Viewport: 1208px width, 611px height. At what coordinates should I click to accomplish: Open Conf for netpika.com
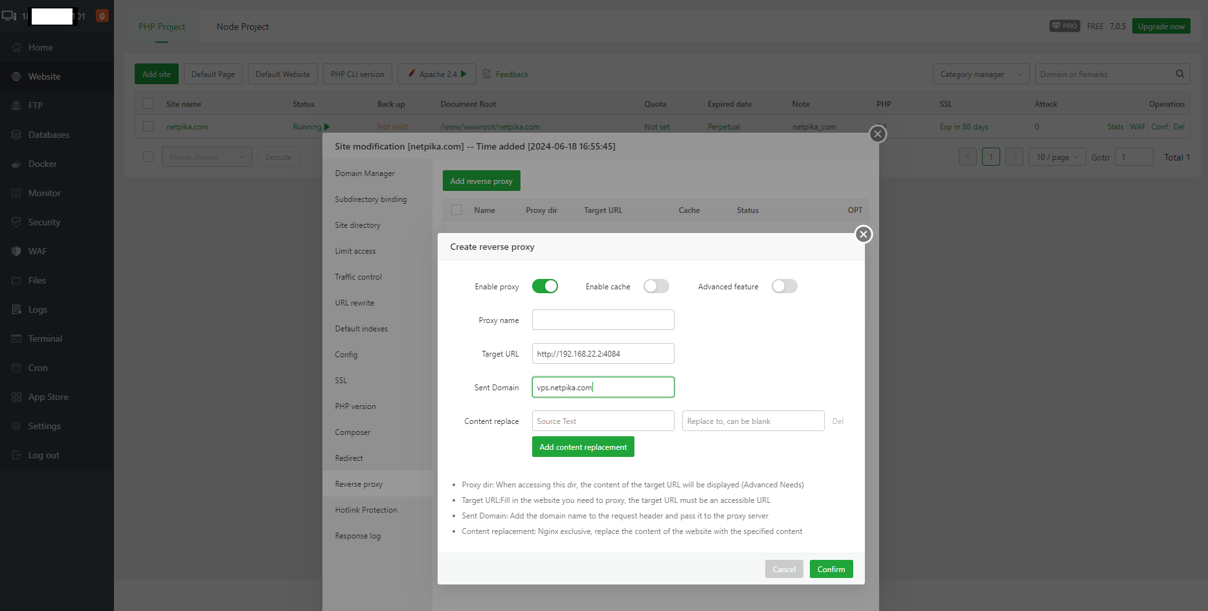[x=1159, y=126]
